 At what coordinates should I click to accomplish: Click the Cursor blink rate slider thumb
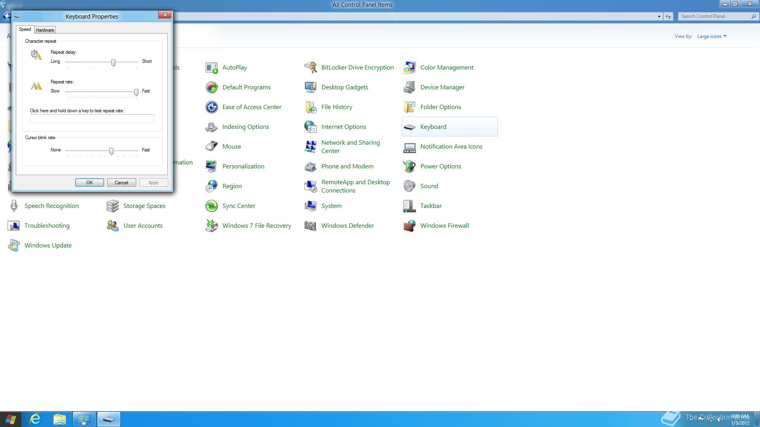tap(111, 151)
